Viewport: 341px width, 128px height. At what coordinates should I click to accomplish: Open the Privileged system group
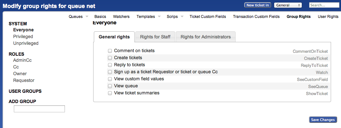pos(23,36)
